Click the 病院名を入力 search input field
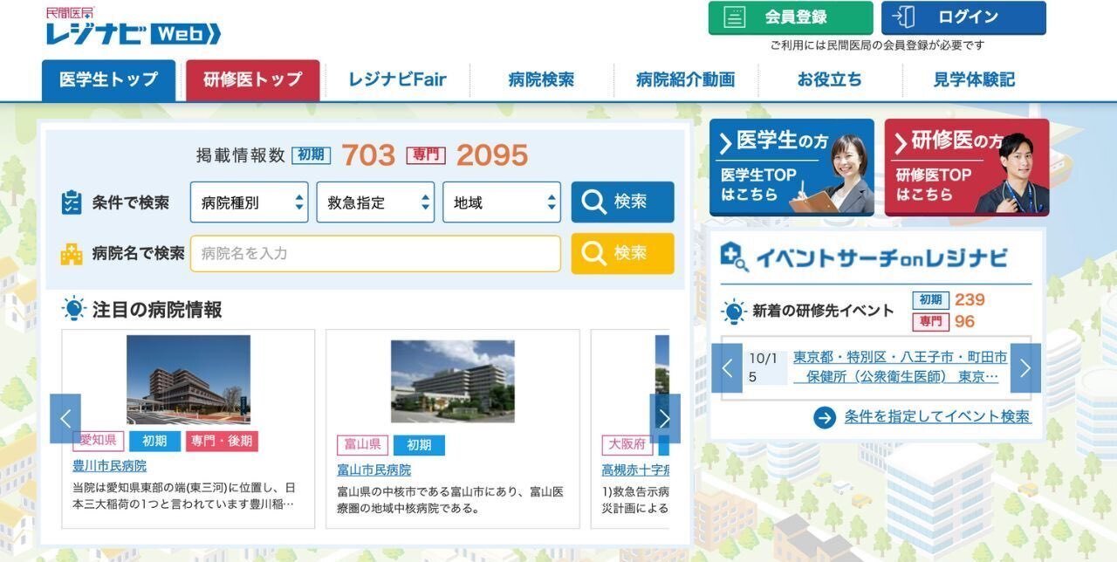 (375, 253)
